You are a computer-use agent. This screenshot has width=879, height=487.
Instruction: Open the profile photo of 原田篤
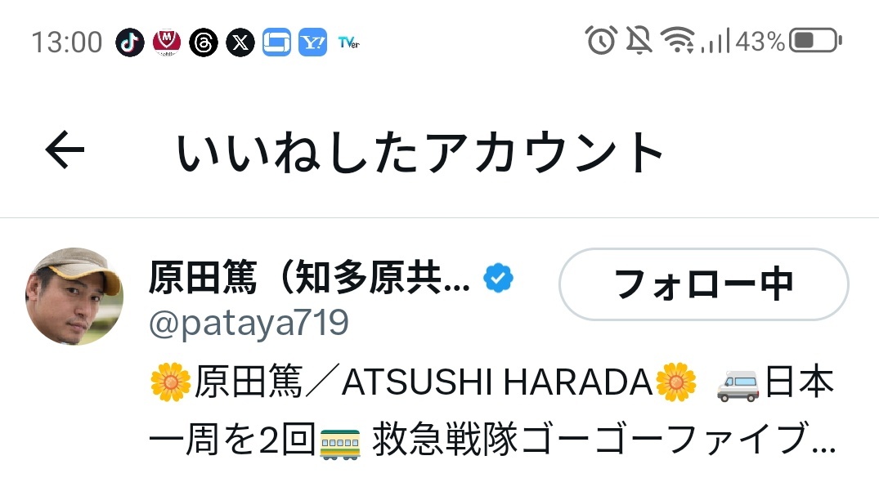(74, 296)
